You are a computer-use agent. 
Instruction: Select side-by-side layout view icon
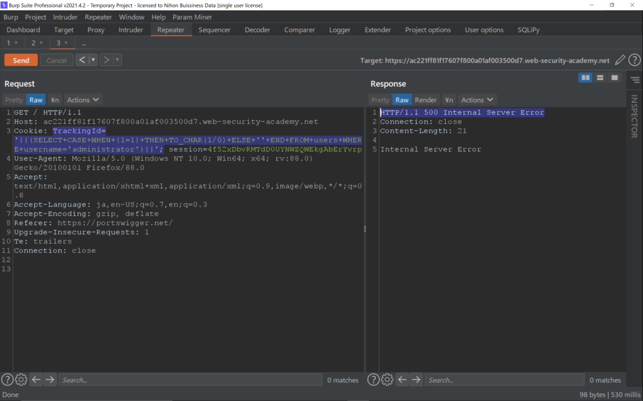tap(586, 78)
